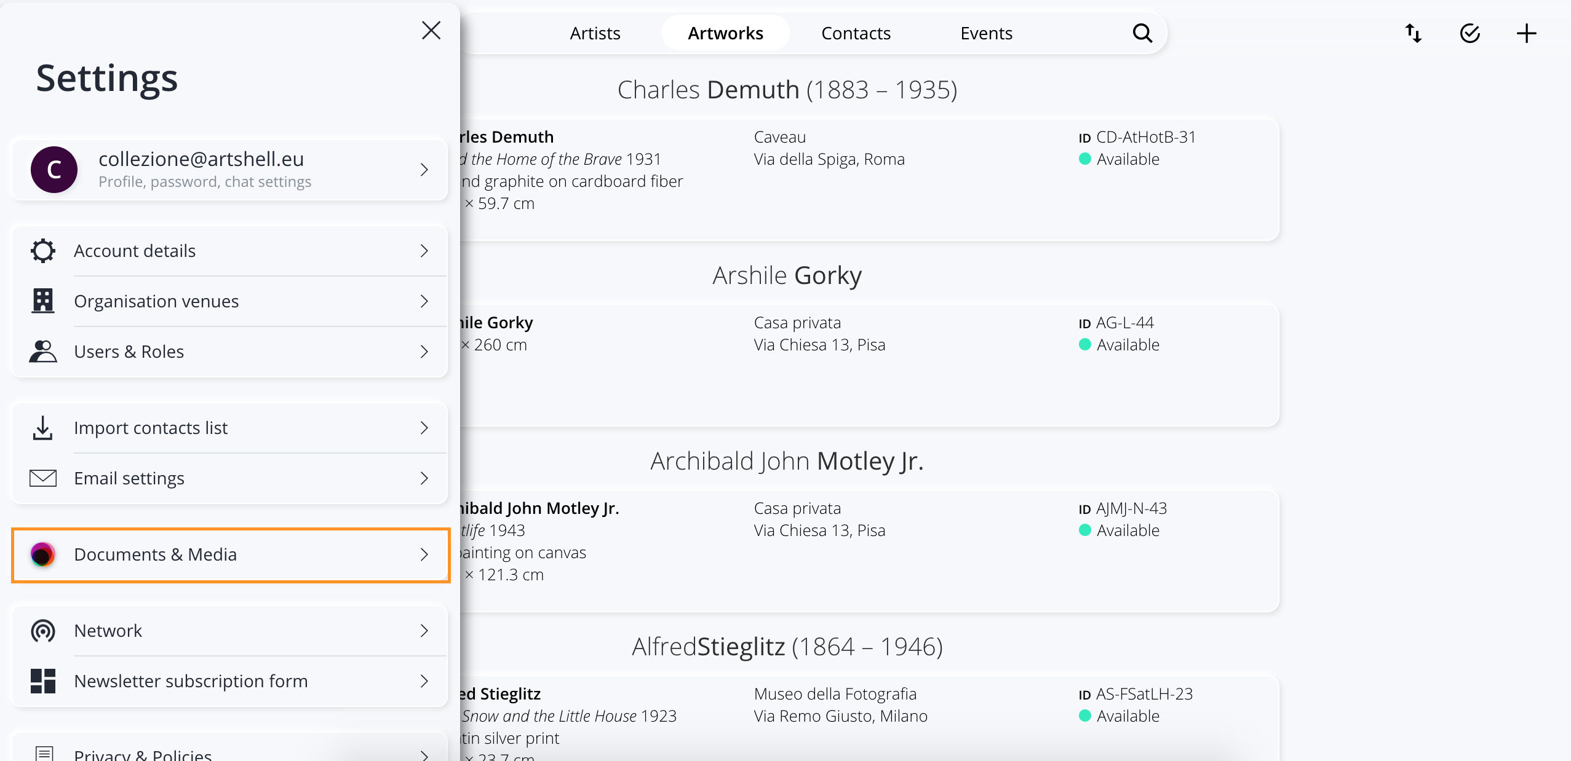Image resolution: width=1571 pixels, height=761 pixels.
Task: Click the Newsletter form grid icon
Action: pos(43,681)
